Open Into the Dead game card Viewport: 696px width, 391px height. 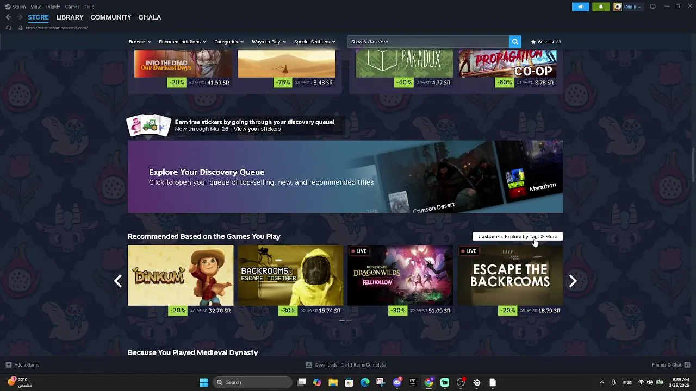183,64
